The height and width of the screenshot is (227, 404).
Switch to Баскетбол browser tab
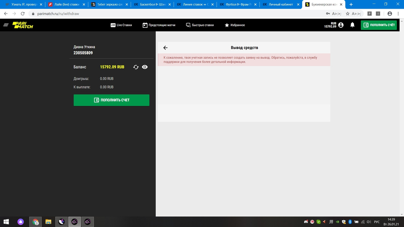(152, 4)
